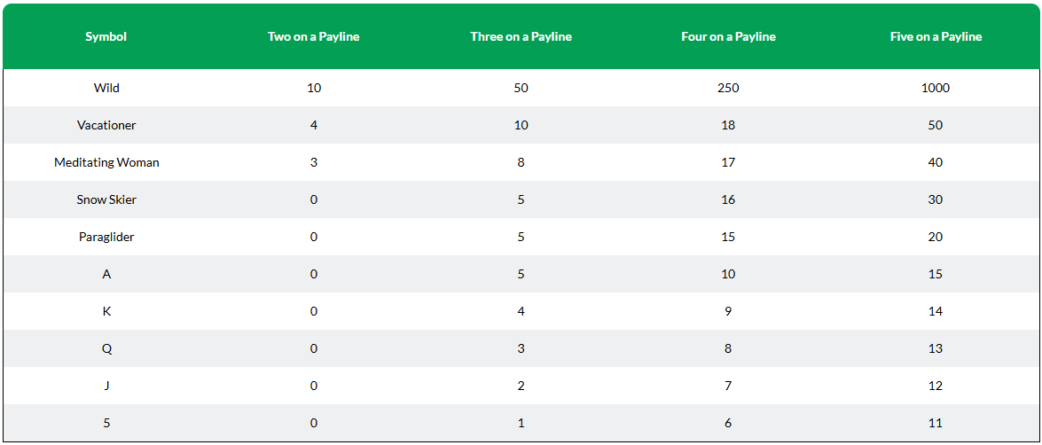Click Vacationer's five-on-a-payline value 50
Image resolution: width=1042 pixels, height=445 pixels.
point(936,125)
